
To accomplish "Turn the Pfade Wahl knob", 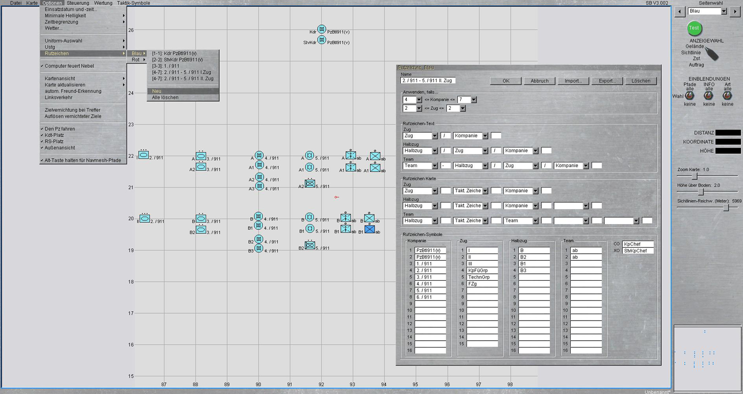I will [690, 96].
